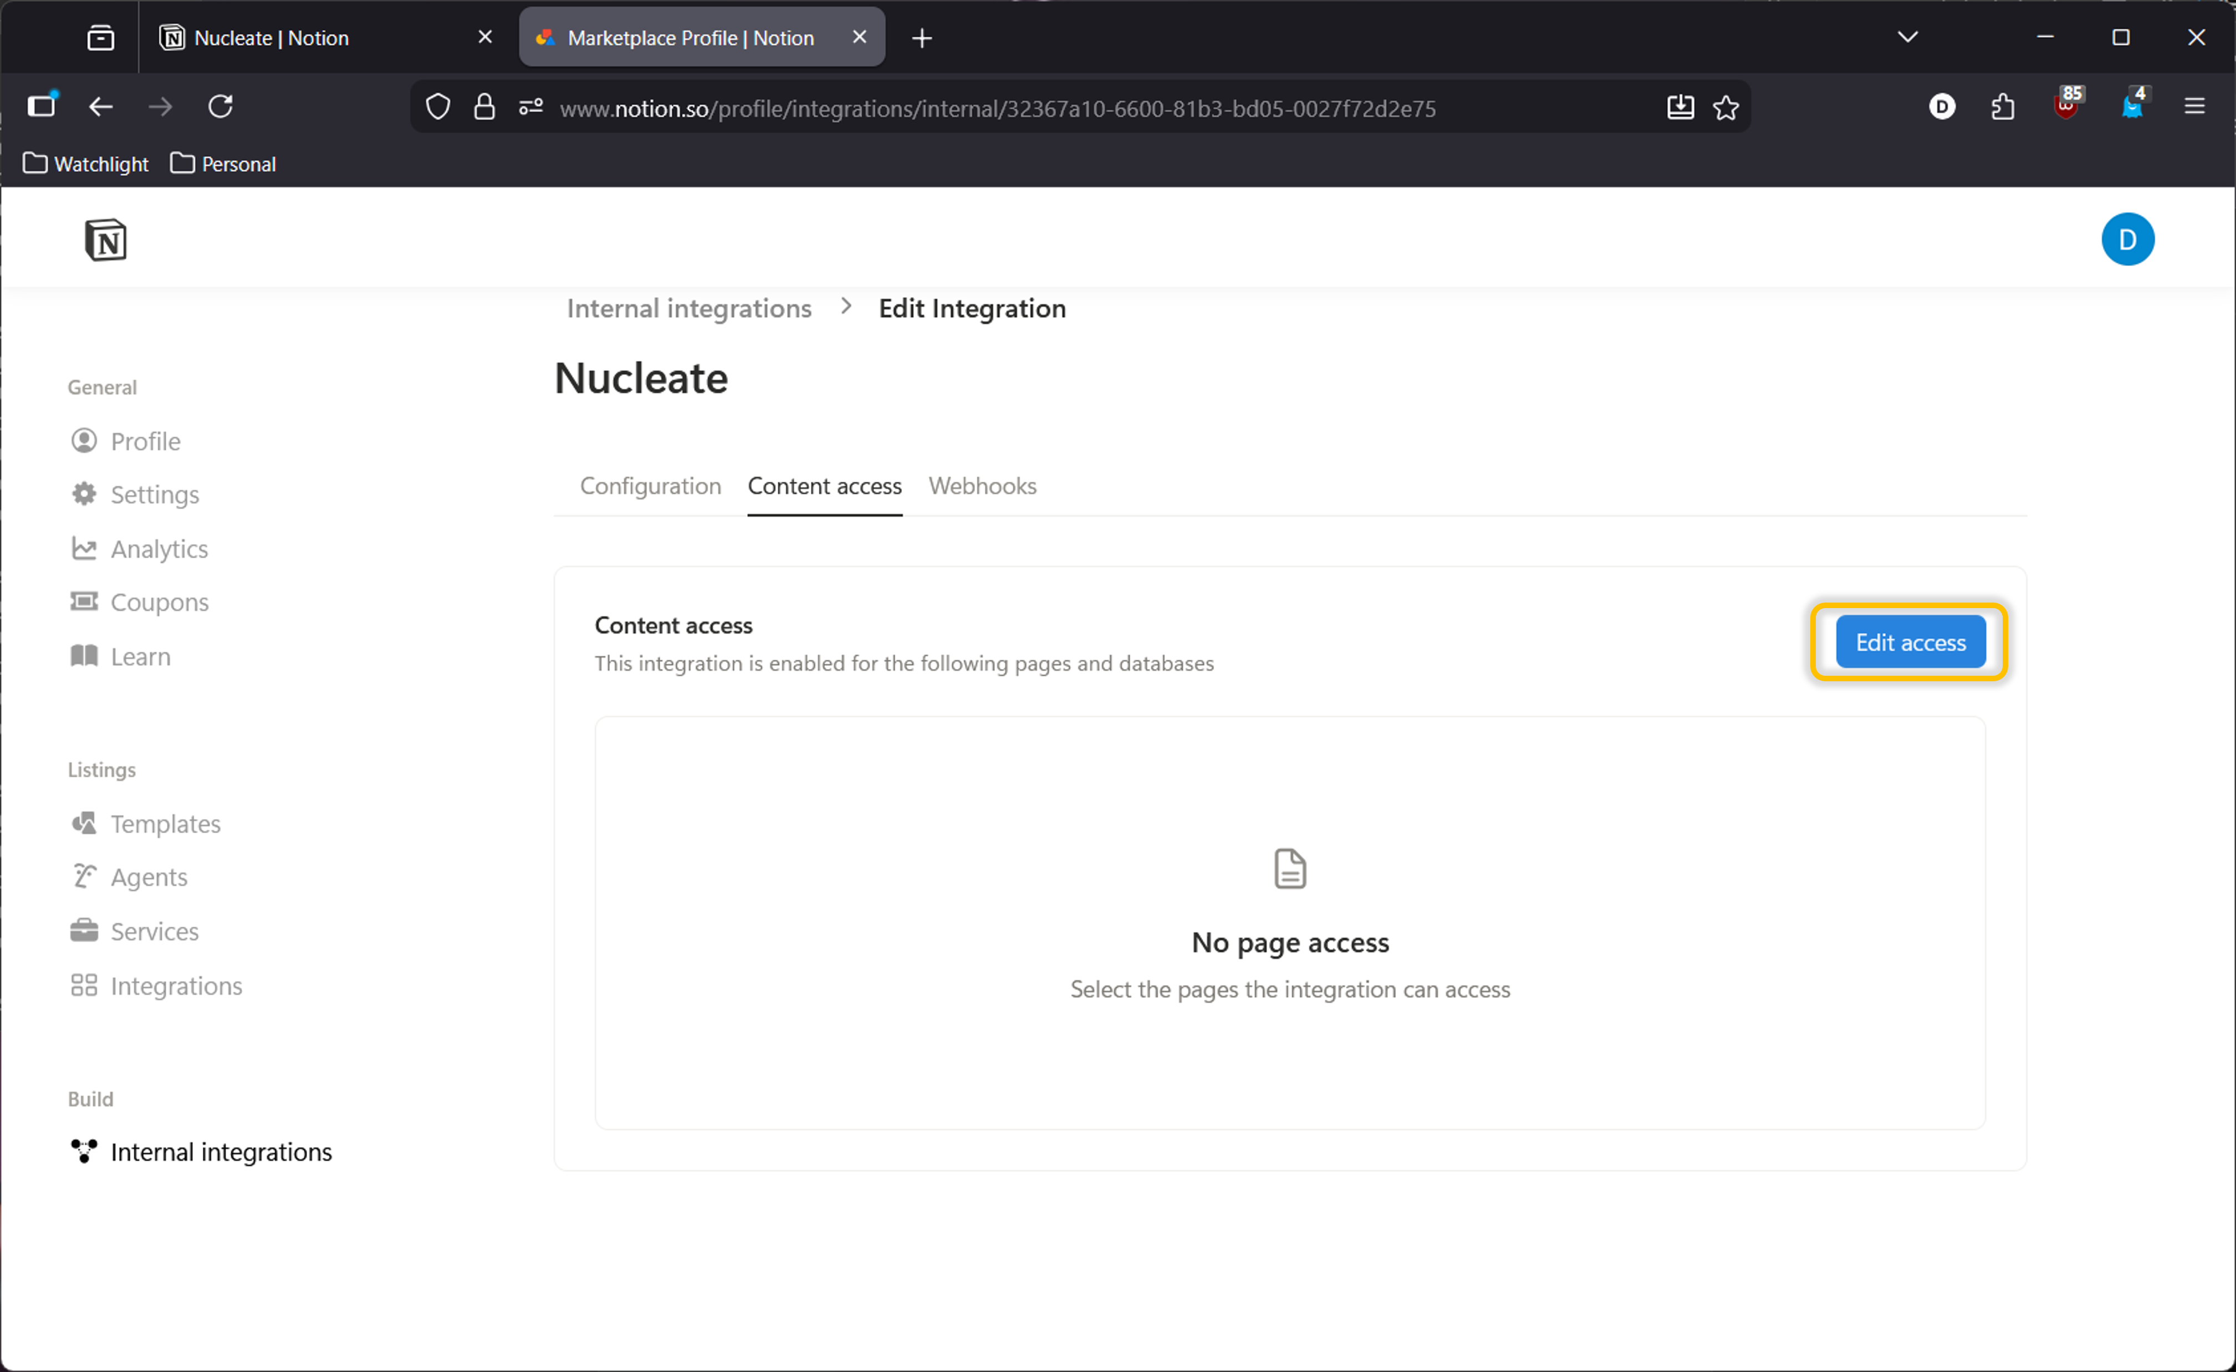Viewport: 2236px width, 1372px height.
Task: Click the Notion logo icon
Action: coord(105,241)
